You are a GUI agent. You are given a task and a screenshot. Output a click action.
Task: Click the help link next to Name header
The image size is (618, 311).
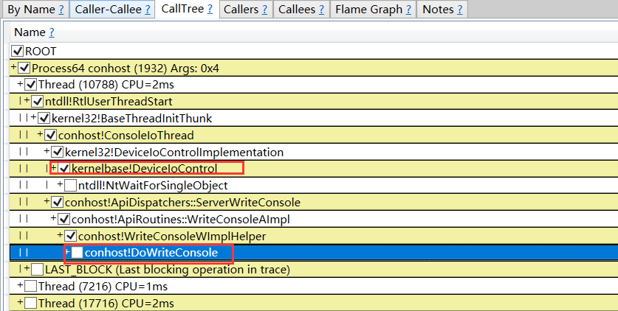pos(52,32)
